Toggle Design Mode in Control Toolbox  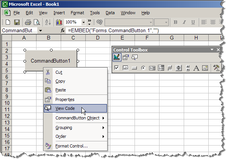[x=117, y=57]
